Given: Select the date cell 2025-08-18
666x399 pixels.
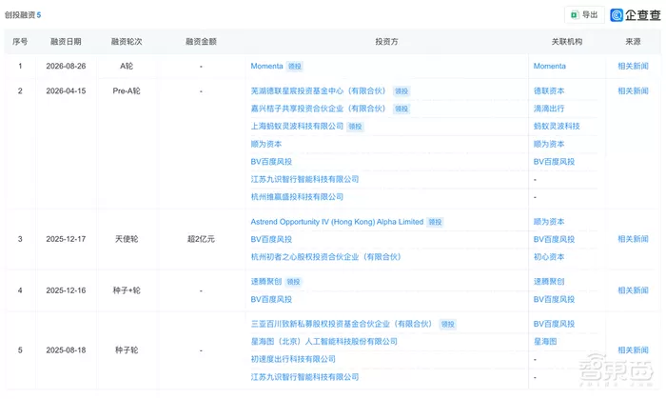Looking at the screenshot, I should pyautogui.click(x=66, y=350).
